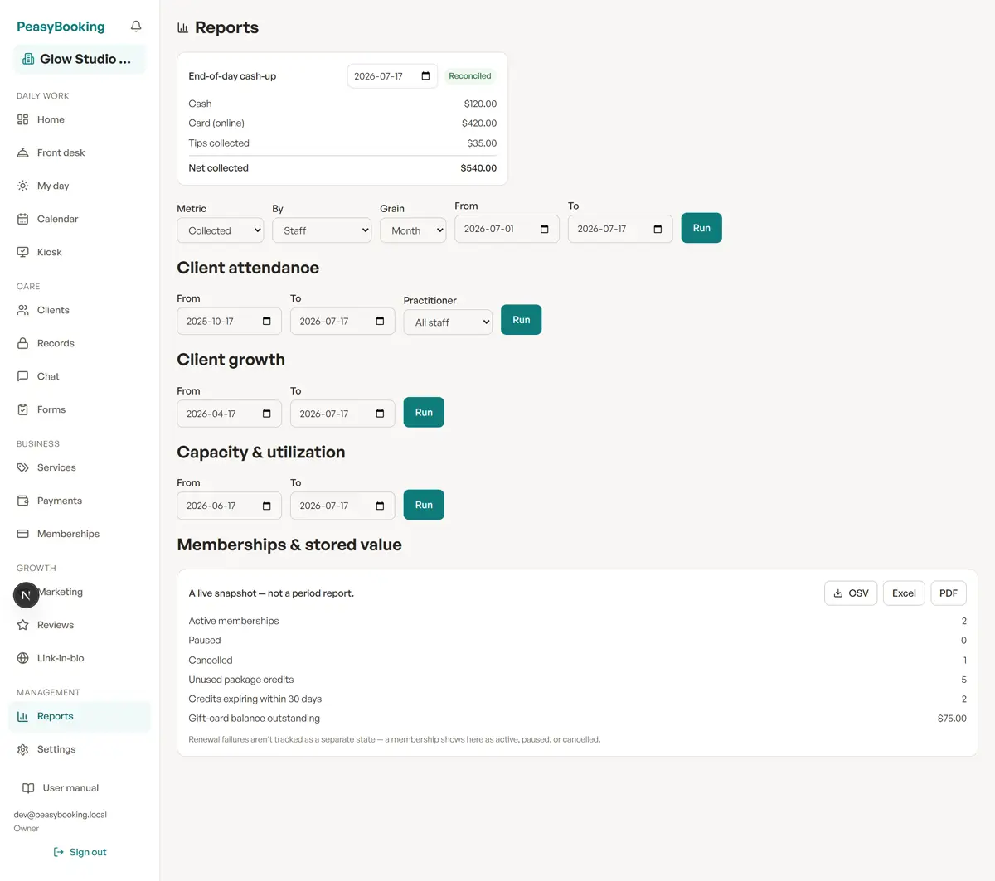995x881 pixels.
Task: Click the Settings gear icon
Action: pyautogui.click(x=22, y=749)
